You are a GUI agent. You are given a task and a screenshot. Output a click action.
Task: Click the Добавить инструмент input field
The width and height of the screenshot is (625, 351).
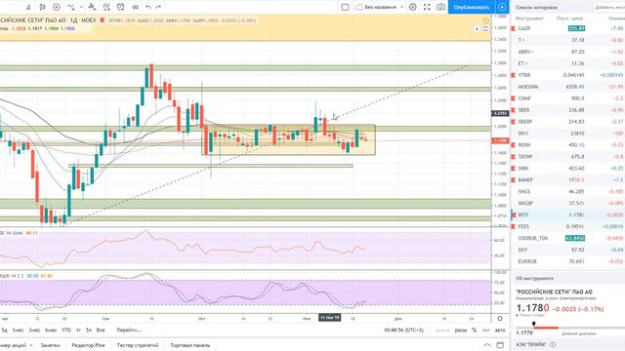609,7
